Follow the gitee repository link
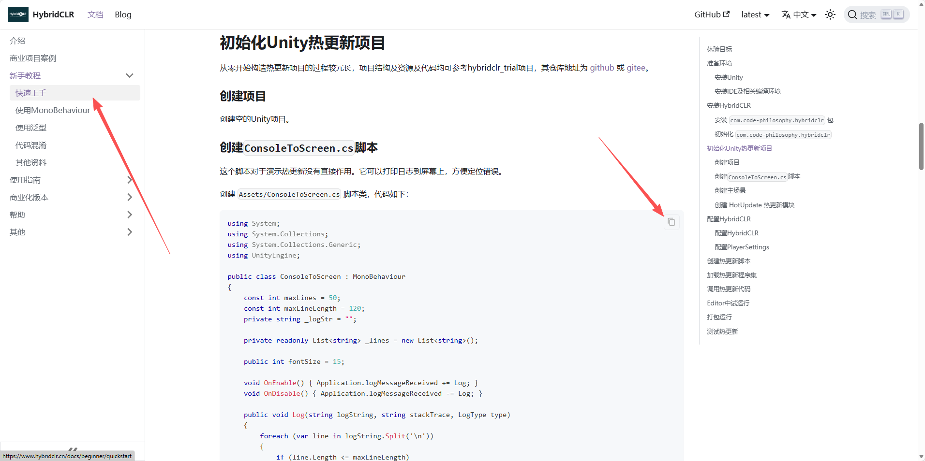Viewport: 925px width, 461px height. coord(636,68)
